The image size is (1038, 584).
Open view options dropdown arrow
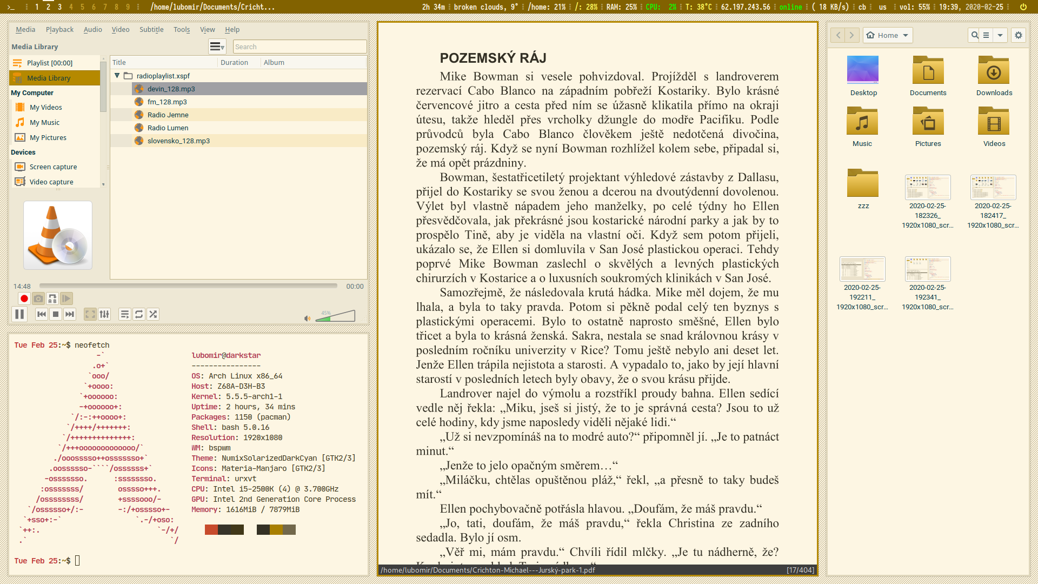coord(1000,35)
